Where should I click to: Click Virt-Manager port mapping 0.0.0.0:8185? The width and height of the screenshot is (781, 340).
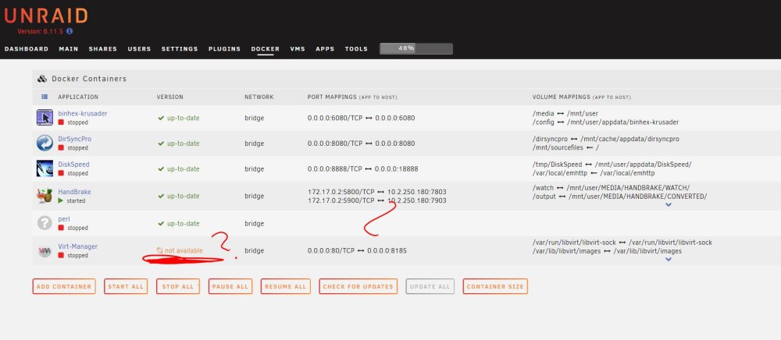[387, 250]
